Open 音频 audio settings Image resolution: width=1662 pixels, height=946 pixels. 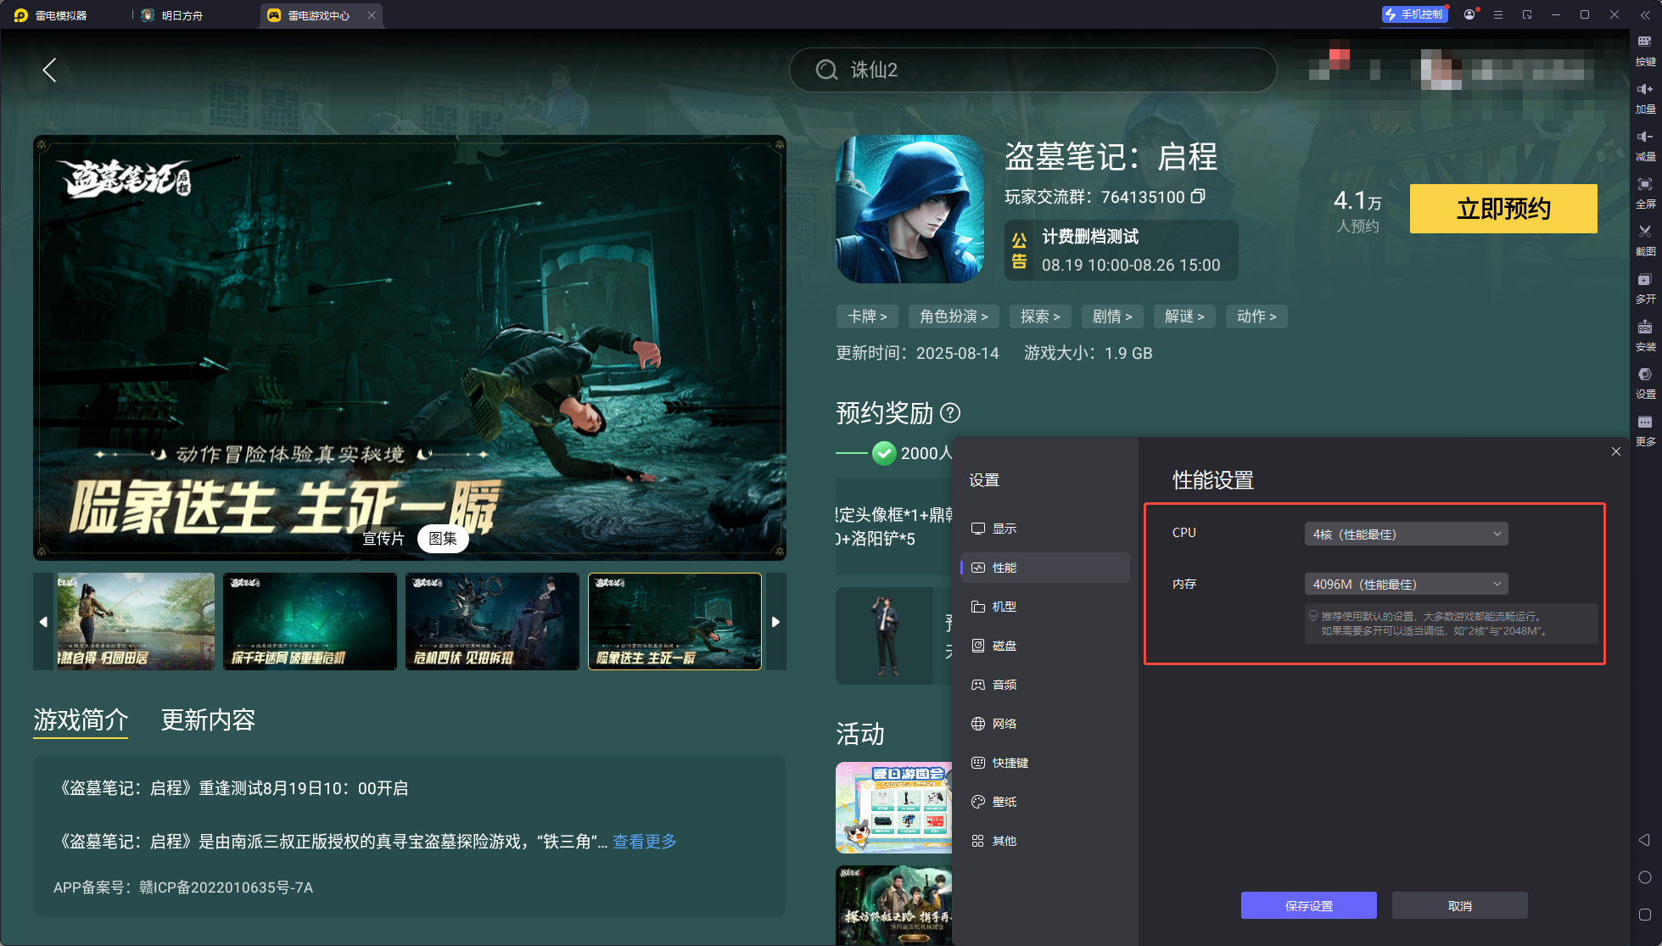click(1044, 685)
